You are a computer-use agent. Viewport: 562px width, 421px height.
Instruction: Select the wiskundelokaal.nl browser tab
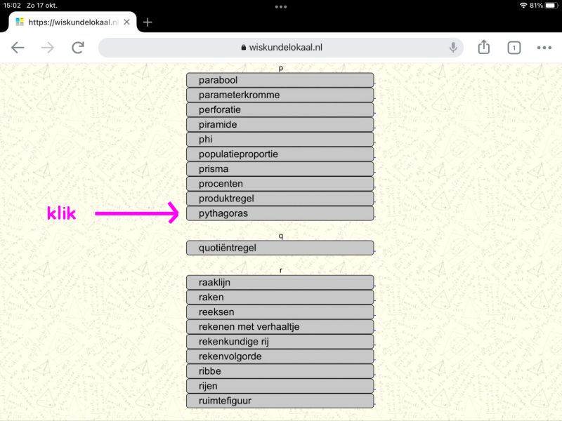coord(67,22)
